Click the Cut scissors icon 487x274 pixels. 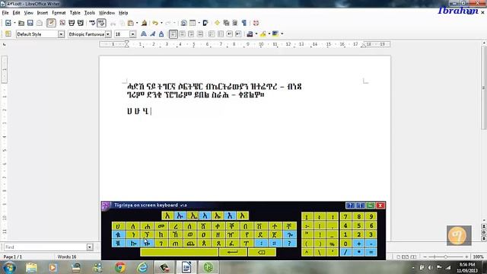point(113,24)
